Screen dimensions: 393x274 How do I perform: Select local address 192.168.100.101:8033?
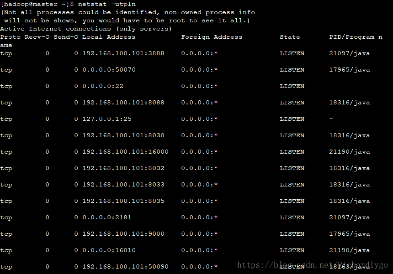[x=123, y=185]
